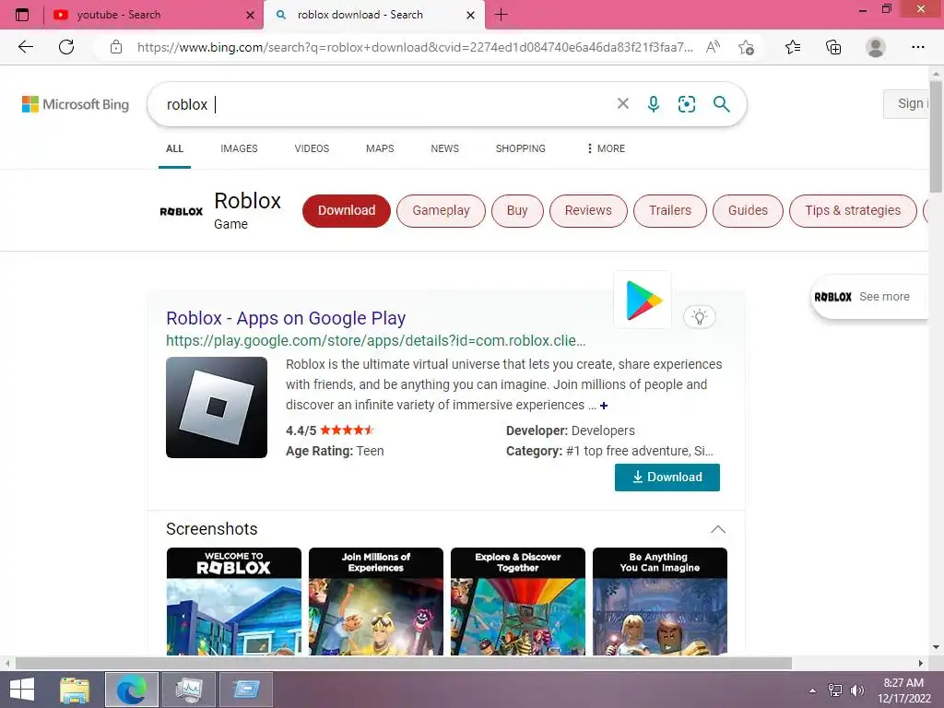The image size is (944, 708).
Task: Open Roblox - Apps on Google Play link
Action: pos(286,318)
